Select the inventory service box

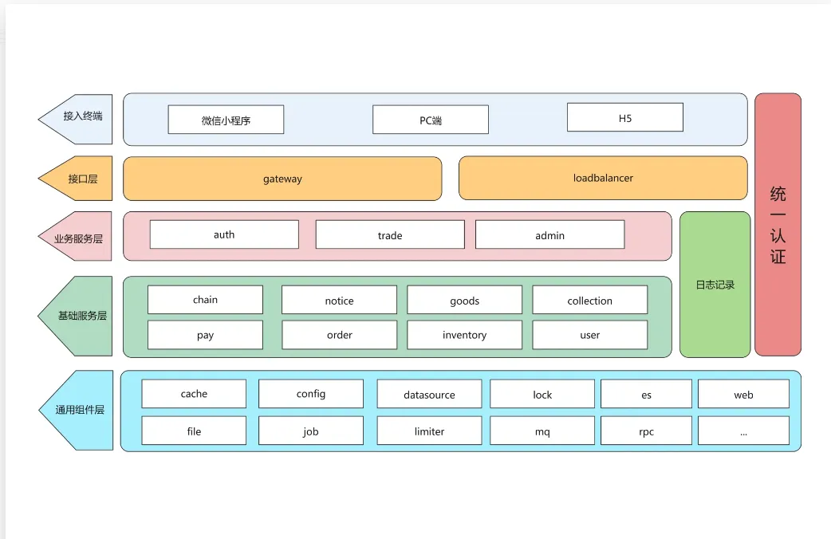pos(464,335)
